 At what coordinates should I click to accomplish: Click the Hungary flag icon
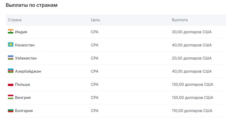[x=10, y=97]
